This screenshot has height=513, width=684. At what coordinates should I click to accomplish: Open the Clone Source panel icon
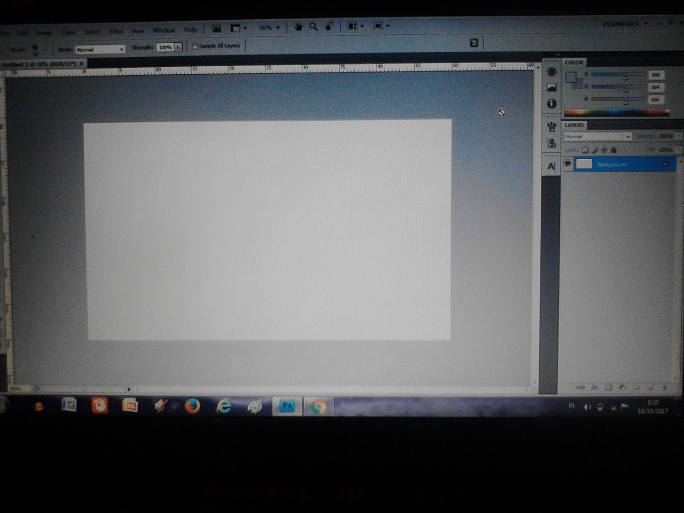pos(551,143)
